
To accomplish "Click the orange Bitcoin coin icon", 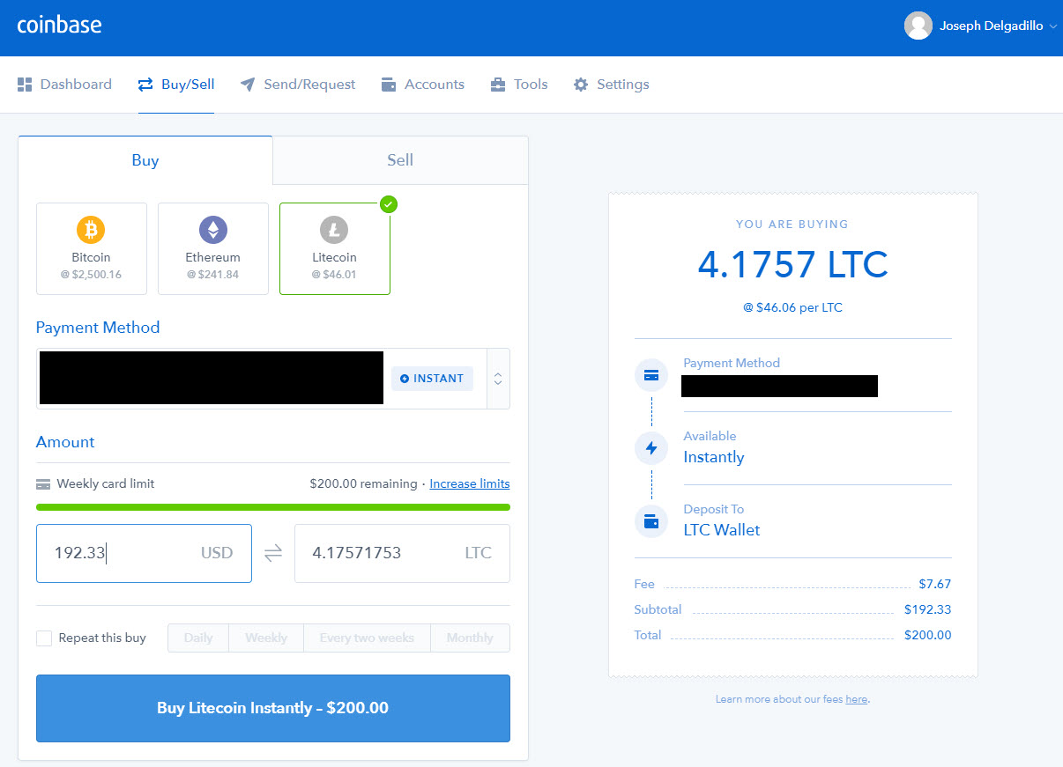I will (91, 231).
